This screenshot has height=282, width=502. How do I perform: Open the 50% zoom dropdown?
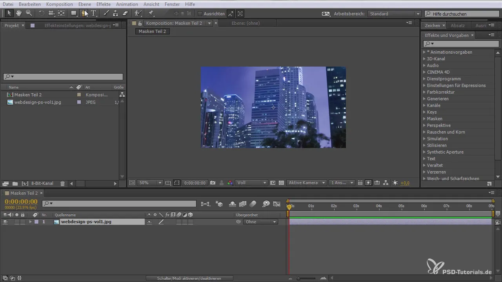click(x=150, y=183)
